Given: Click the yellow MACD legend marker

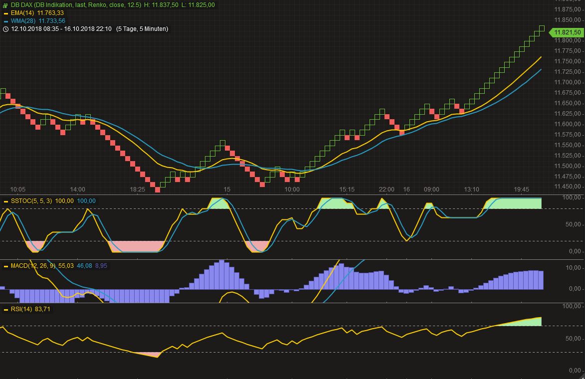Looking at the screenshot, I should coord(6,266).
